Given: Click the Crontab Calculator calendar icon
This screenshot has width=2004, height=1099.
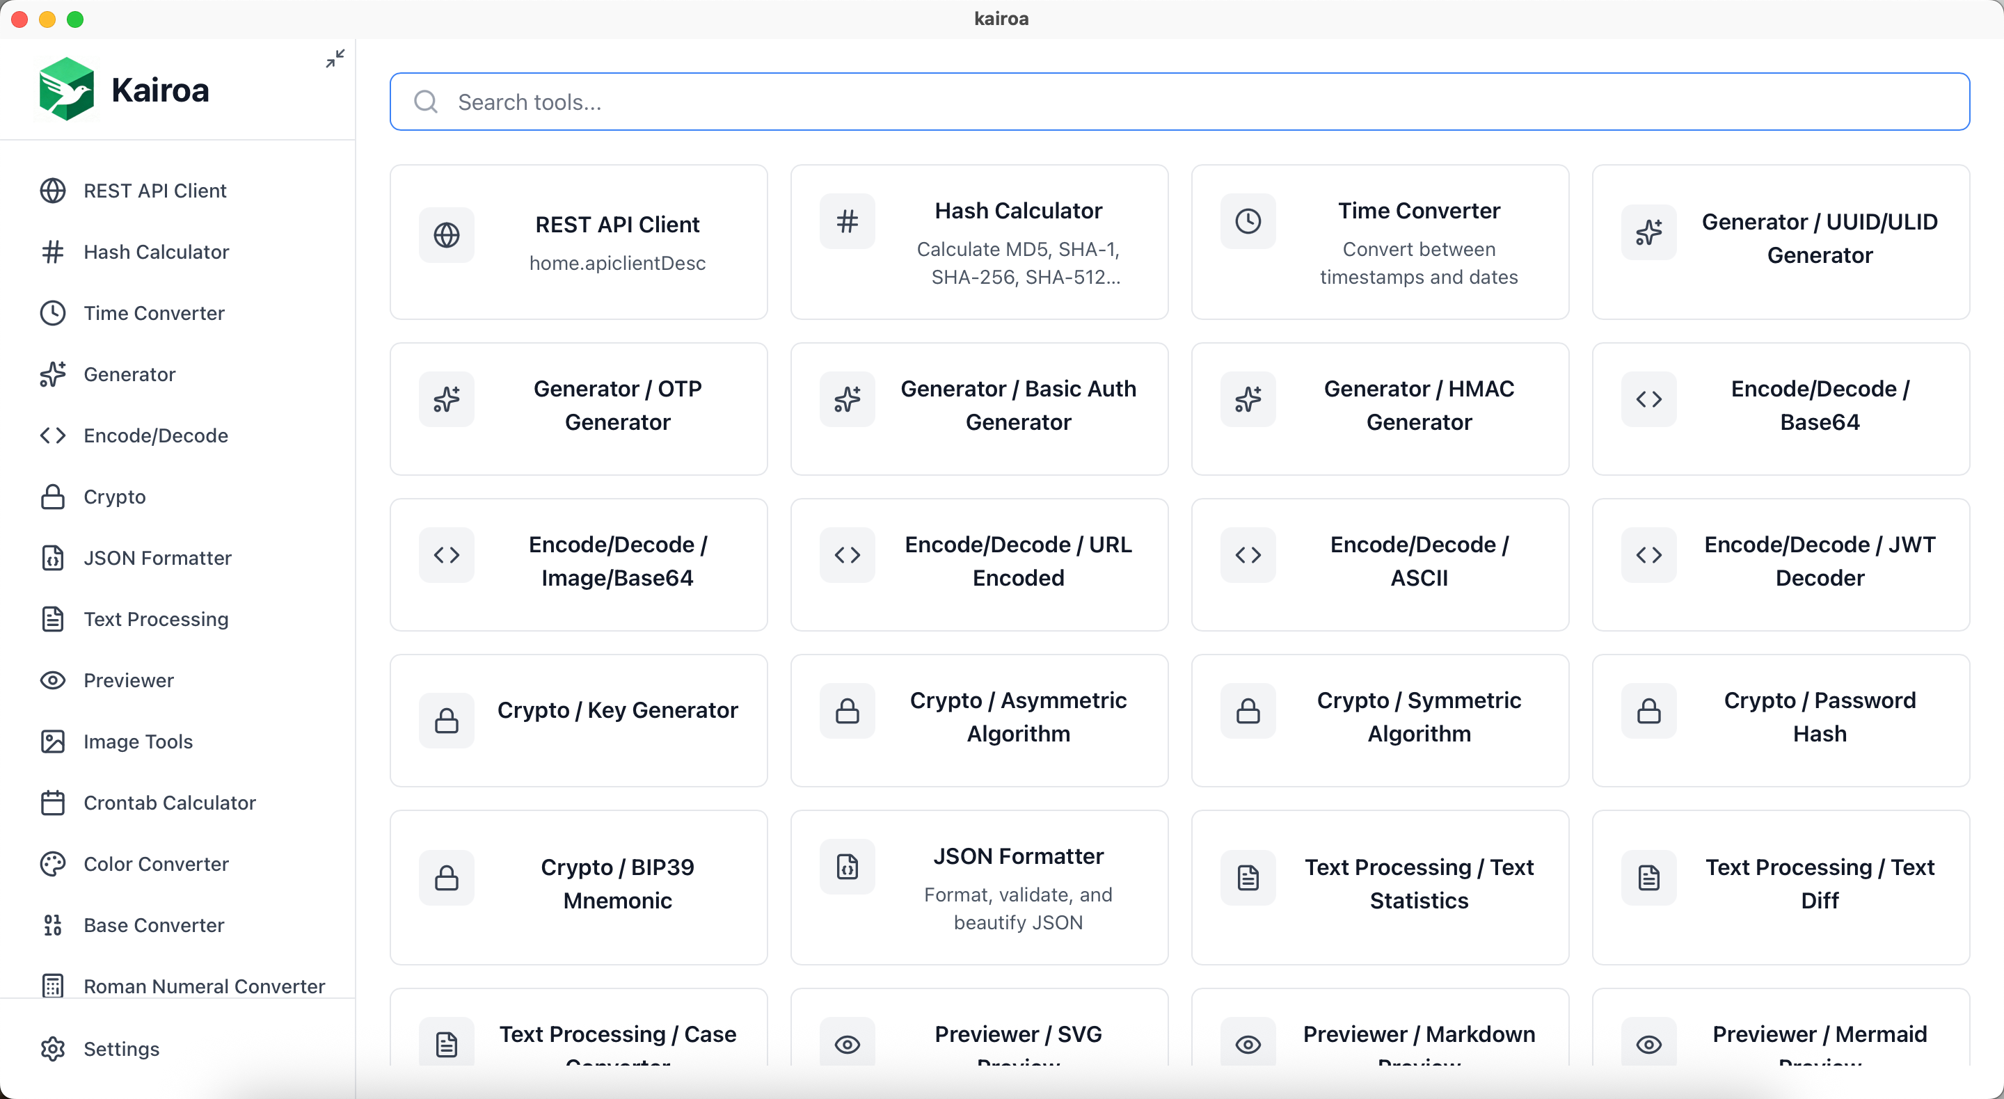Looking at the screenshot, I should point(52,802).
